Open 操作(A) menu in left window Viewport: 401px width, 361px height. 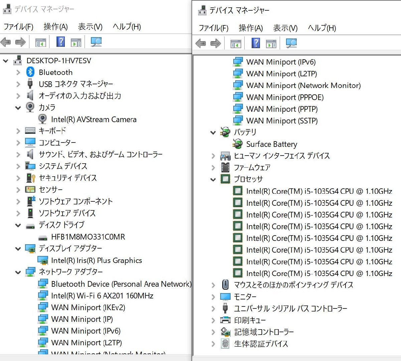pos(55,26)
